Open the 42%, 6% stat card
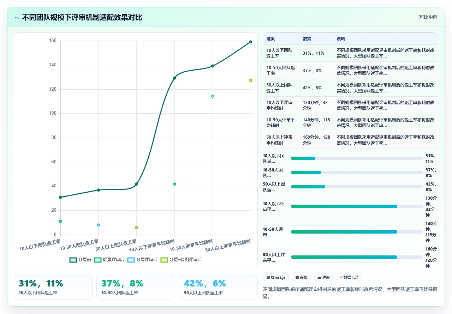Image resolution: width=452 pixels, height=314 pixels. point(218,287)
